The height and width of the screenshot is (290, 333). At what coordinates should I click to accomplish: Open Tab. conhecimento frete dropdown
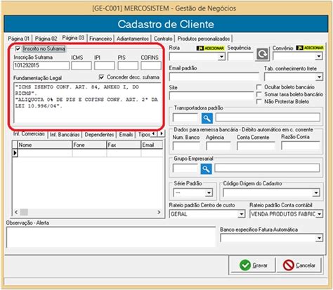[319, 77]
